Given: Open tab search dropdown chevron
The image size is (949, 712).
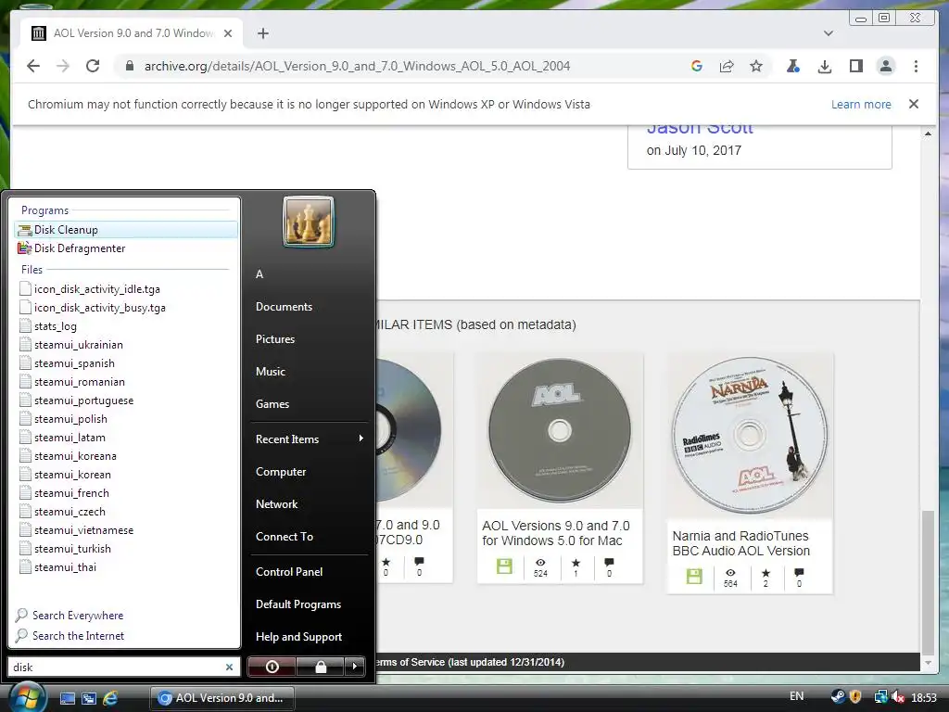Looking at the screenshot, I should pyautogui.click(x=829, y=33).
